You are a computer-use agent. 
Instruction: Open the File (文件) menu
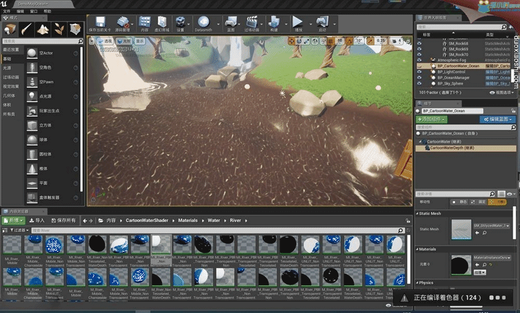(x=7, y=11)
